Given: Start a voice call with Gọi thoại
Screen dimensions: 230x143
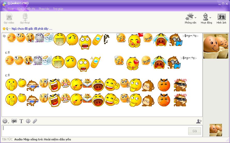Looking at the screenshot, I should click(25, 18).
